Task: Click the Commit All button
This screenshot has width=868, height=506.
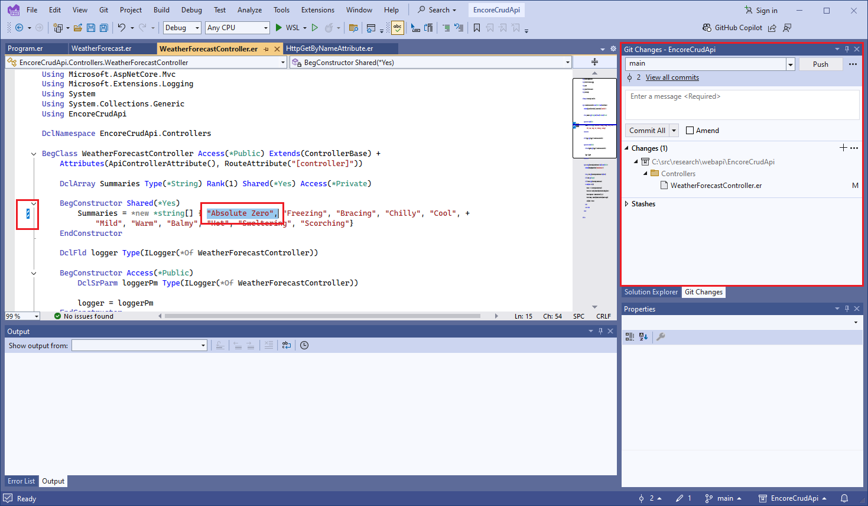Action: point(647,131)
